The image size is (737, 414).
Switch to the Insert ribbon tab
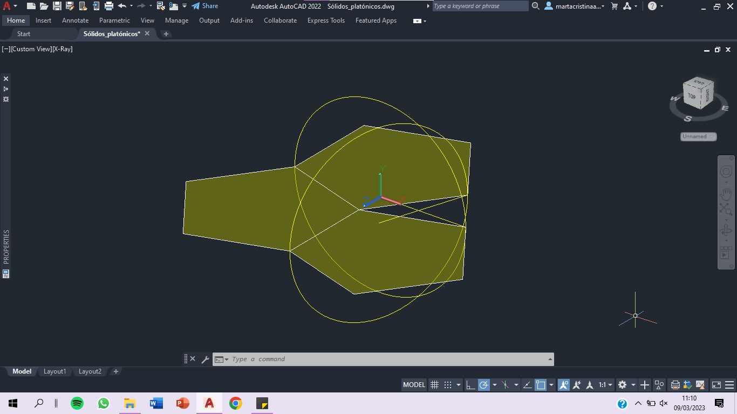44,20
